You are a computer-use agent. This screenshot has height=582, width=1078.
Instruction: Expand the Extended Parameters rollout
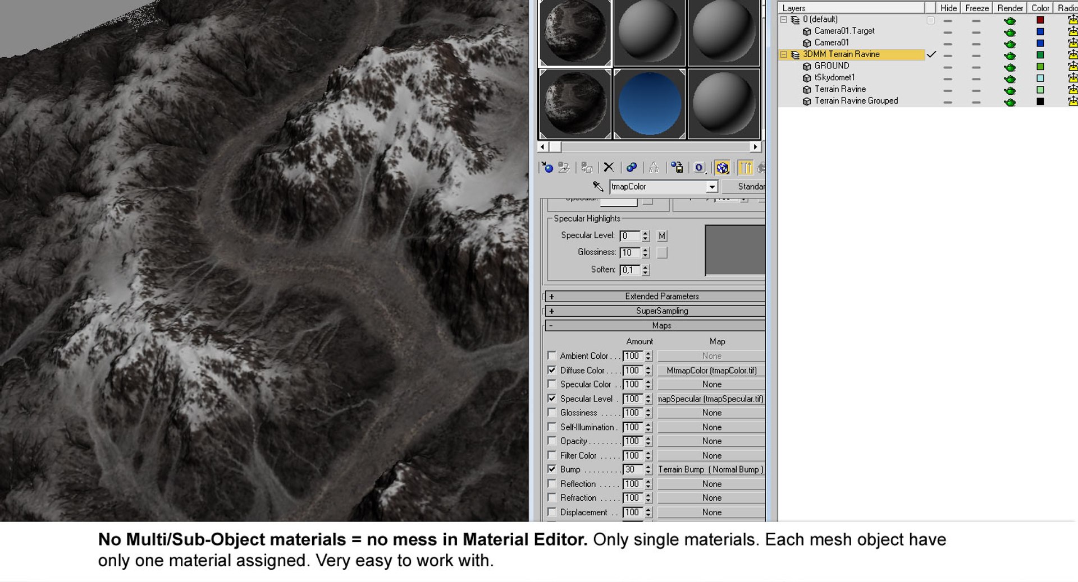(x=655, y=296)
